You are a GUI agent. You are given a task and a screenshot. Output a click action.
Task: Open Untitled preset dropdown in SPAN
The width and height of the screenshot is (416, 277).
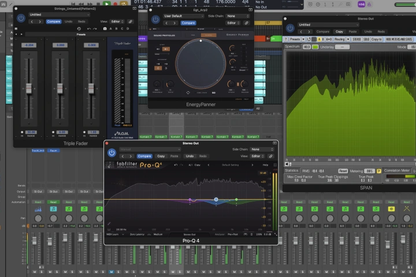click(x=328, y=25)
